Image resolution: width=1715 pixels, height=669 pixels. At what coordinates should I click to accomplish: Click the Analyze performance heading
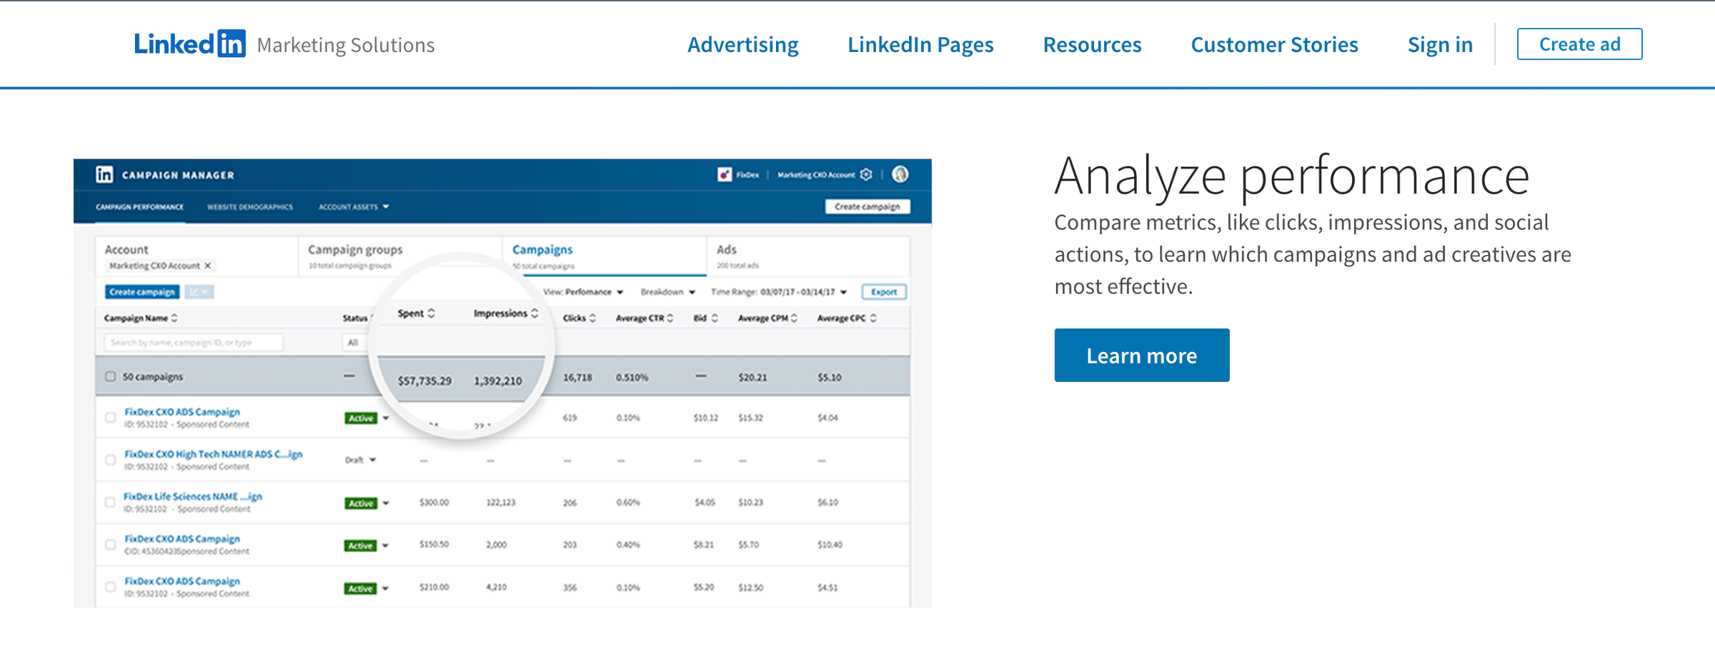1291,176
